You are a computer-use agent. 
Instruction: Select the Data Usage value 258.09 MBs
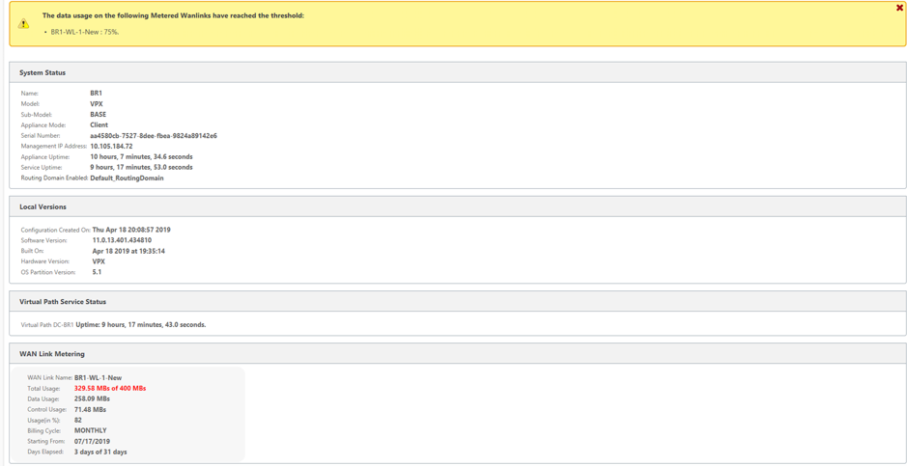click(93, 399)
